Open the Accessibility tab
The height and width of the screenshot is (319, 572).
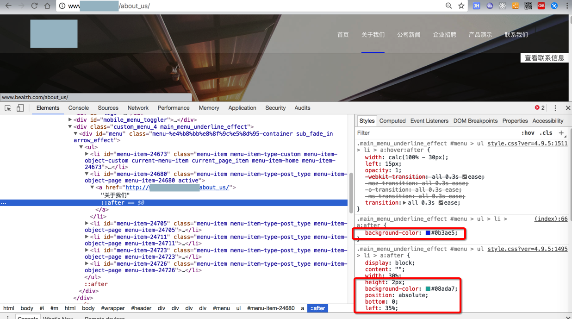[x=548, y=121]
